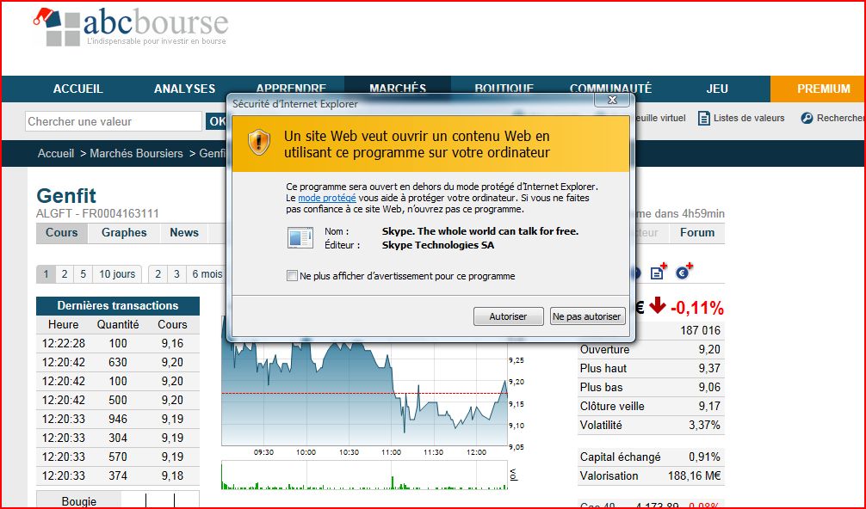Click the add-to-list document icon with plus

click(x=659, y=272)
